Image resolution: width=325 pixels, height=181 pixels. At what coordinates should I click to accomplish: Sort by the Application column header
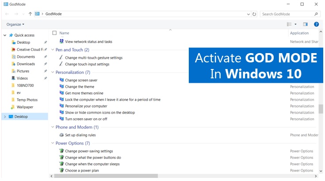click(299, 33)
